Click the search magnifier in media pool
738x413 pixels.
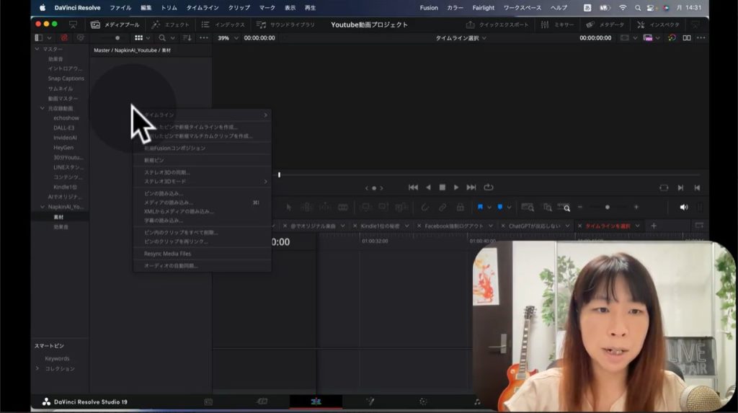click(162, 37)
